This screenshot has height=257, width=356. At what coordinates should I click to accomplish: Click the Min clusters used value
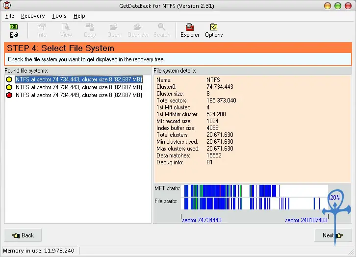coord(220,142)
